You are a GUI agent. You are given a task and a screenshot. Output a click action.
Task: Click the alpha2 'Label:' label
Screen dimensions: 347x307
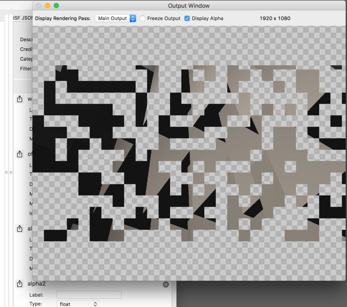[36, 295]
